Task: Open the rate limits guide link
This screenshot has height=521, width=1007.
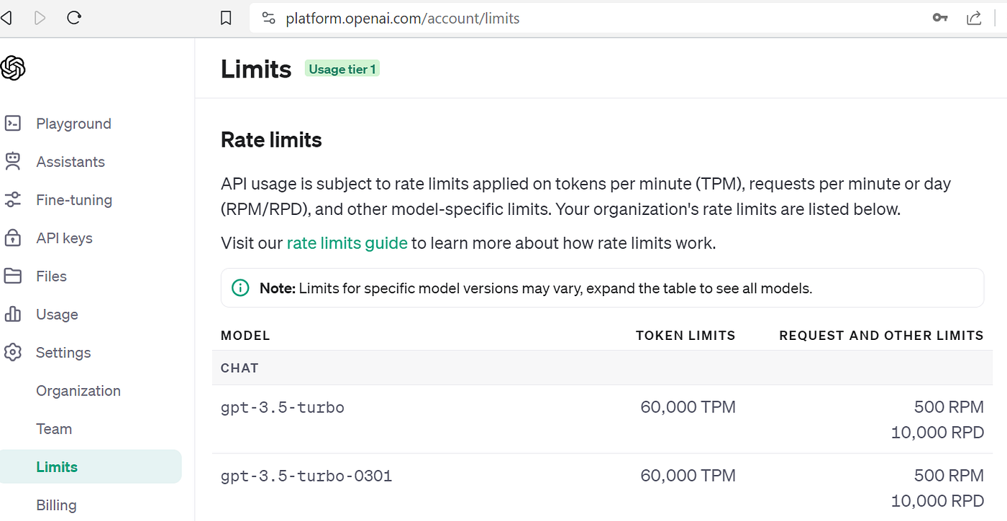Action: point(347,243)
